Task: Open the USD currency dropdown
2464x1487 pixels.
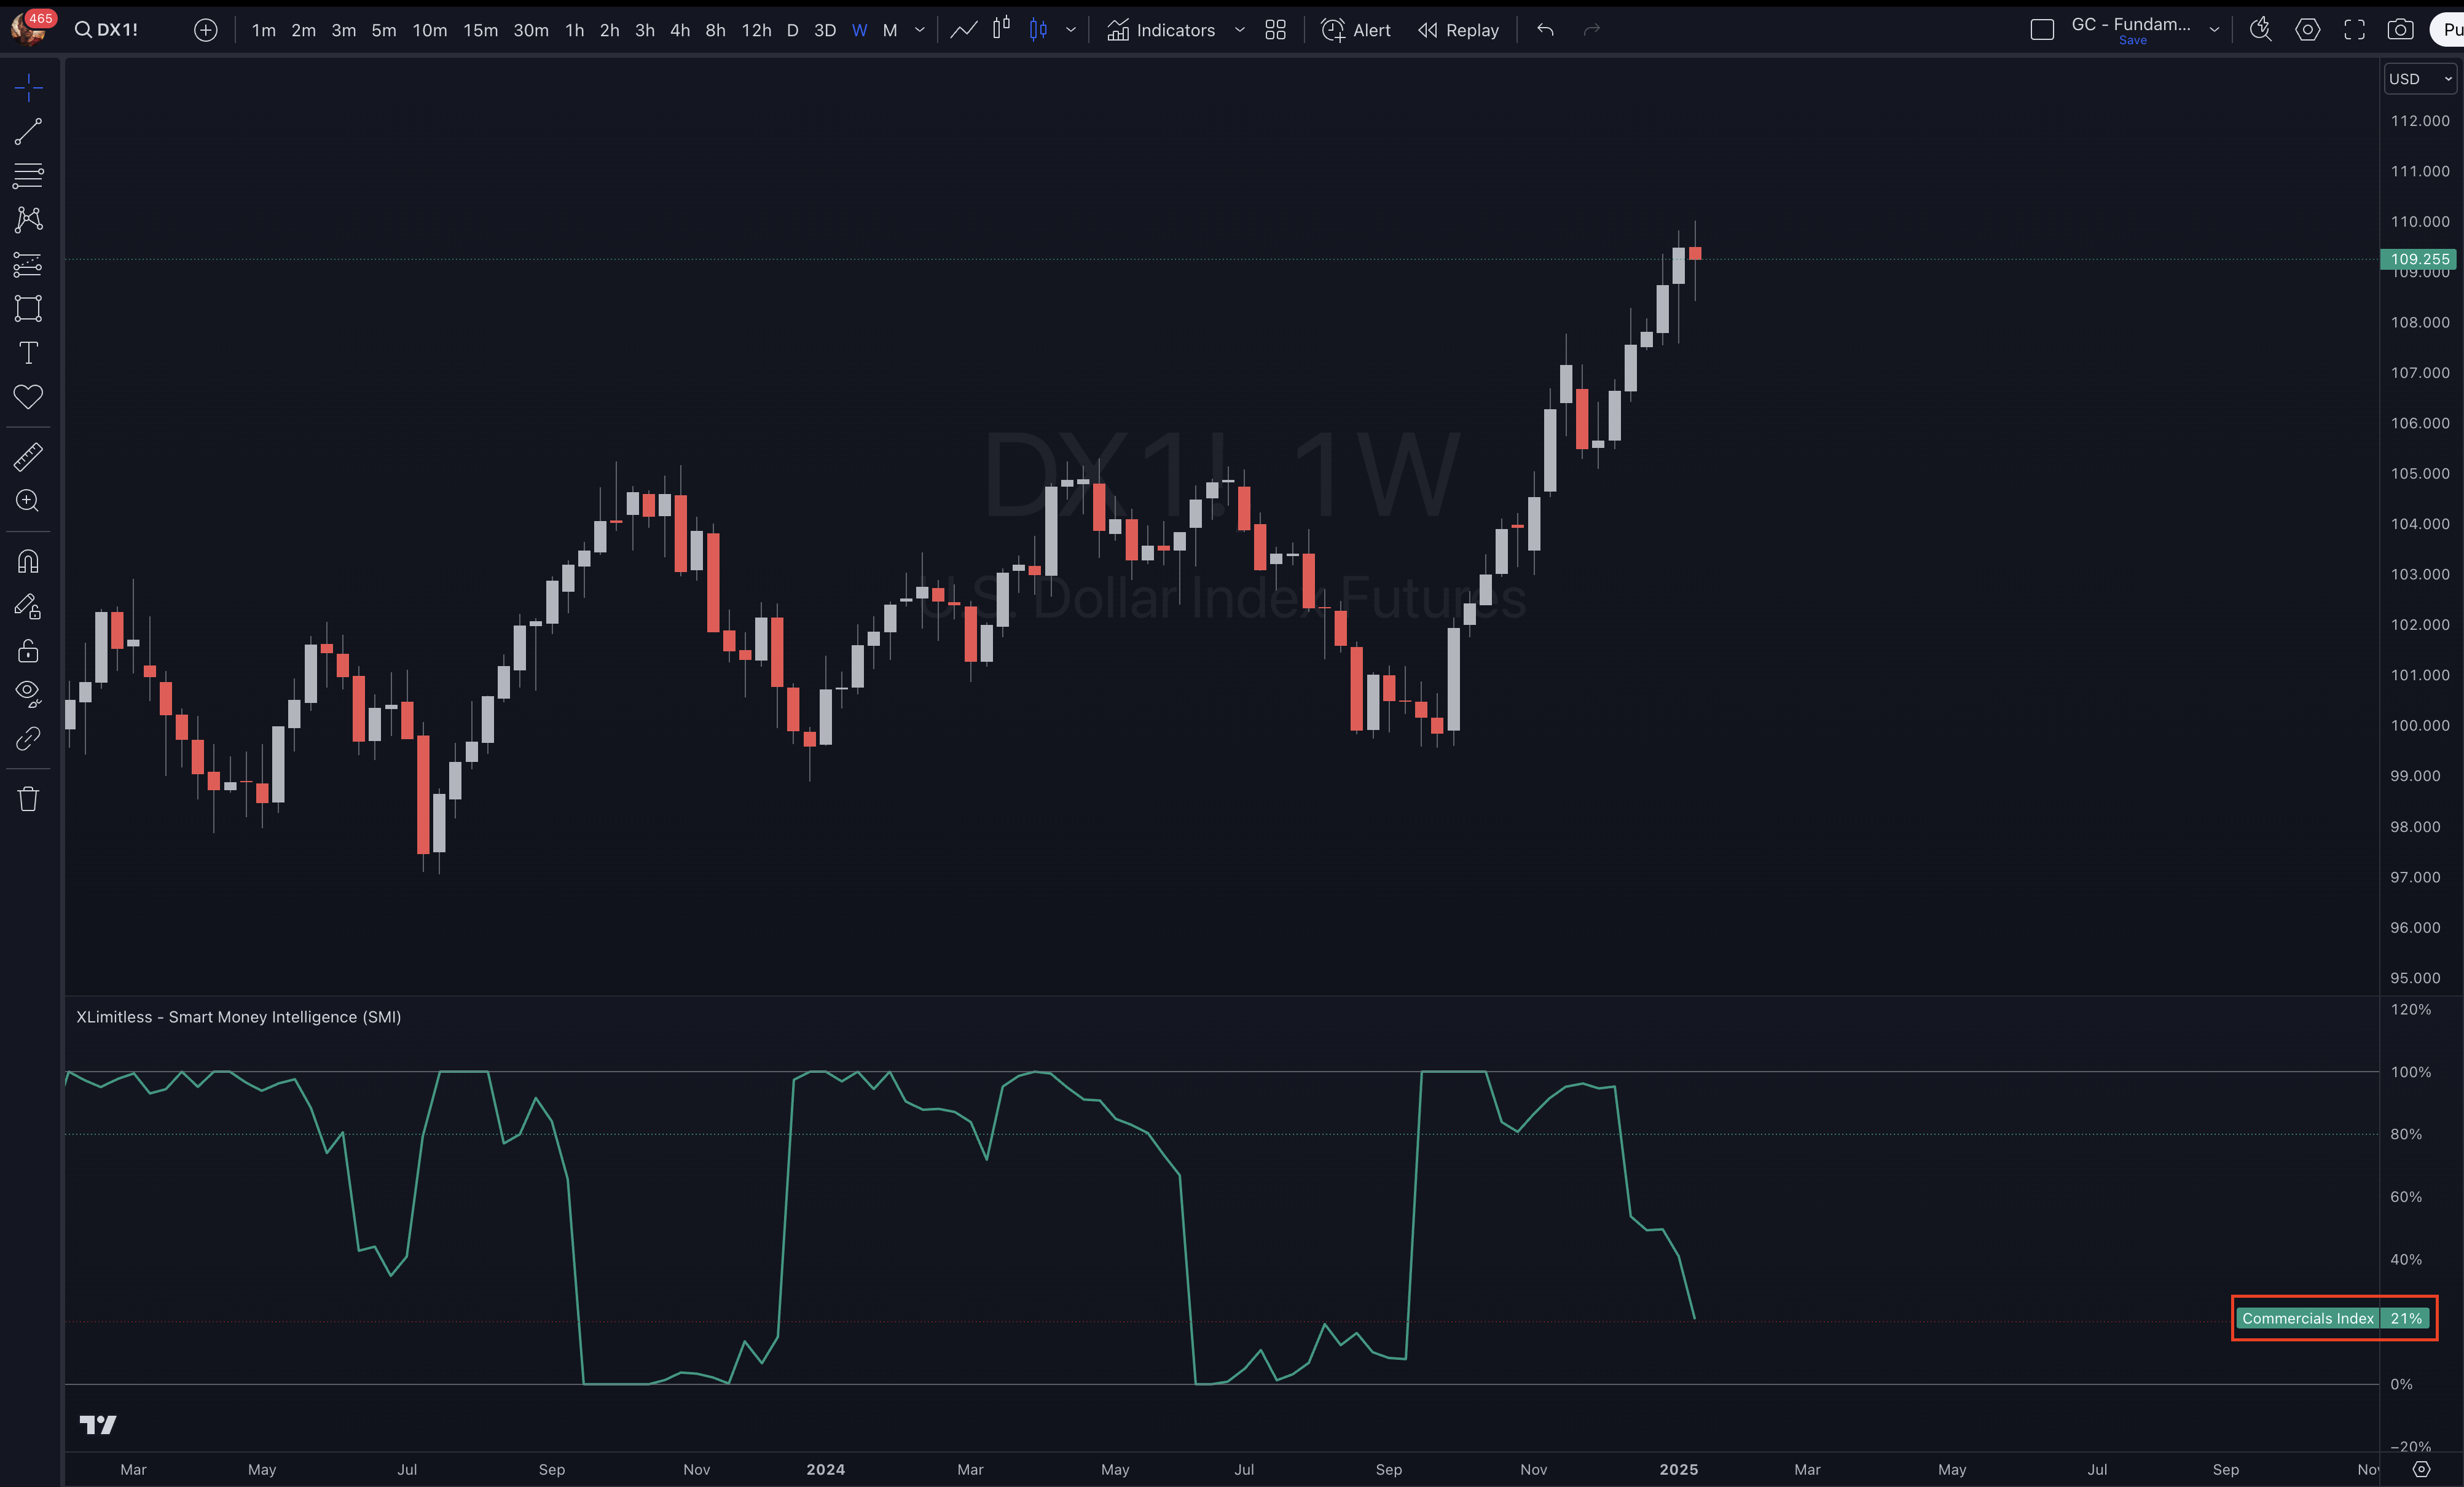Action: tap(2418, 79)
